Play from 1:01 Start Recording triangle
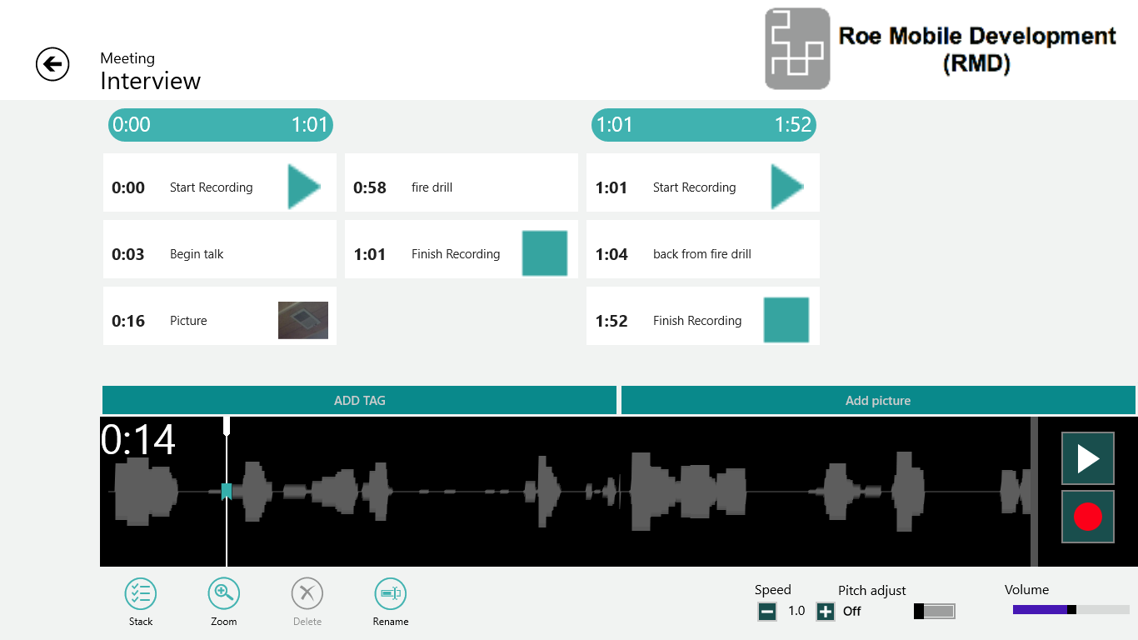This screenshot has width=1138, height=640. coord(787,187)
